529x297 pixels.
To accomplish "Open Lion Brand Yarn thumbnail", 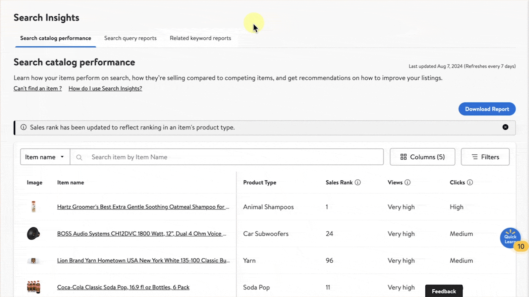I will (x=33, y=260).
